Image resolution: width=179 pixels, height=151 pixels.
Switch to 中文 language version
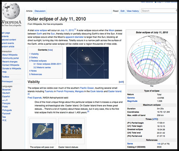(4, 120)
